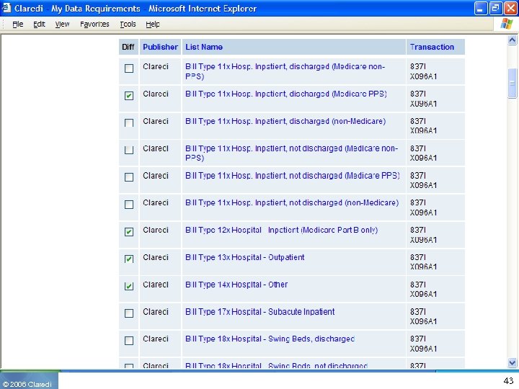
Task: Check Diff box for 18x Swing Beds, discharged
Action: point(129,341)
